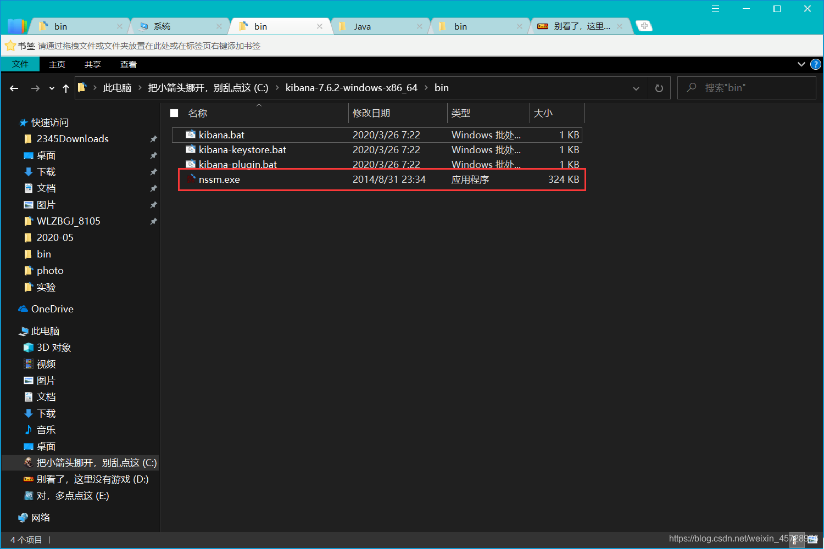This screenshot has width=824, height=549.
Task: Unpin WLZBGJ_8105 from Quick Access
Action: click(154, 221)
